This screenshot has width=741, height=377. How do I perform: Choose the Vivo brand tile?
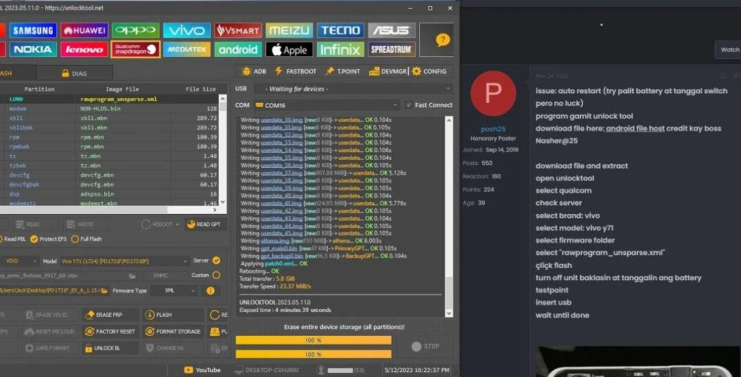187,31
